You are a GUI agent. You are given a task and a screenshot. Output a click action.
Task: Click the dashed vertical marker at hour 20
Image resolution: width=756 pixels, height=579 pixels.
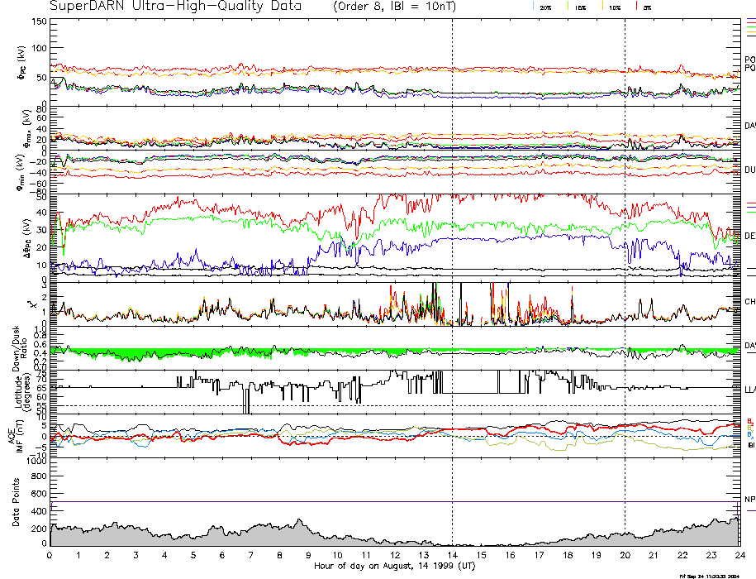[625, 248]
